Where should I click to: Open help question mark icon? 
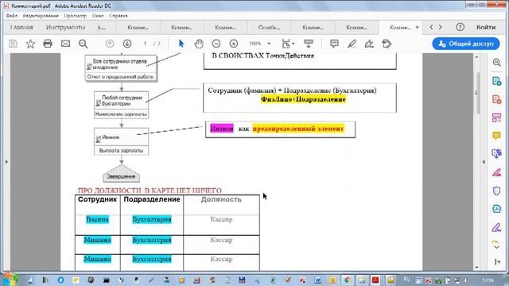click(x=460, y=27)
